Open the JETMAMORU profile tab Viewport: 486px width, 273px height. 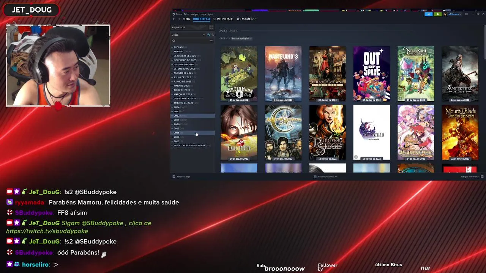click(x=246, y=19)
